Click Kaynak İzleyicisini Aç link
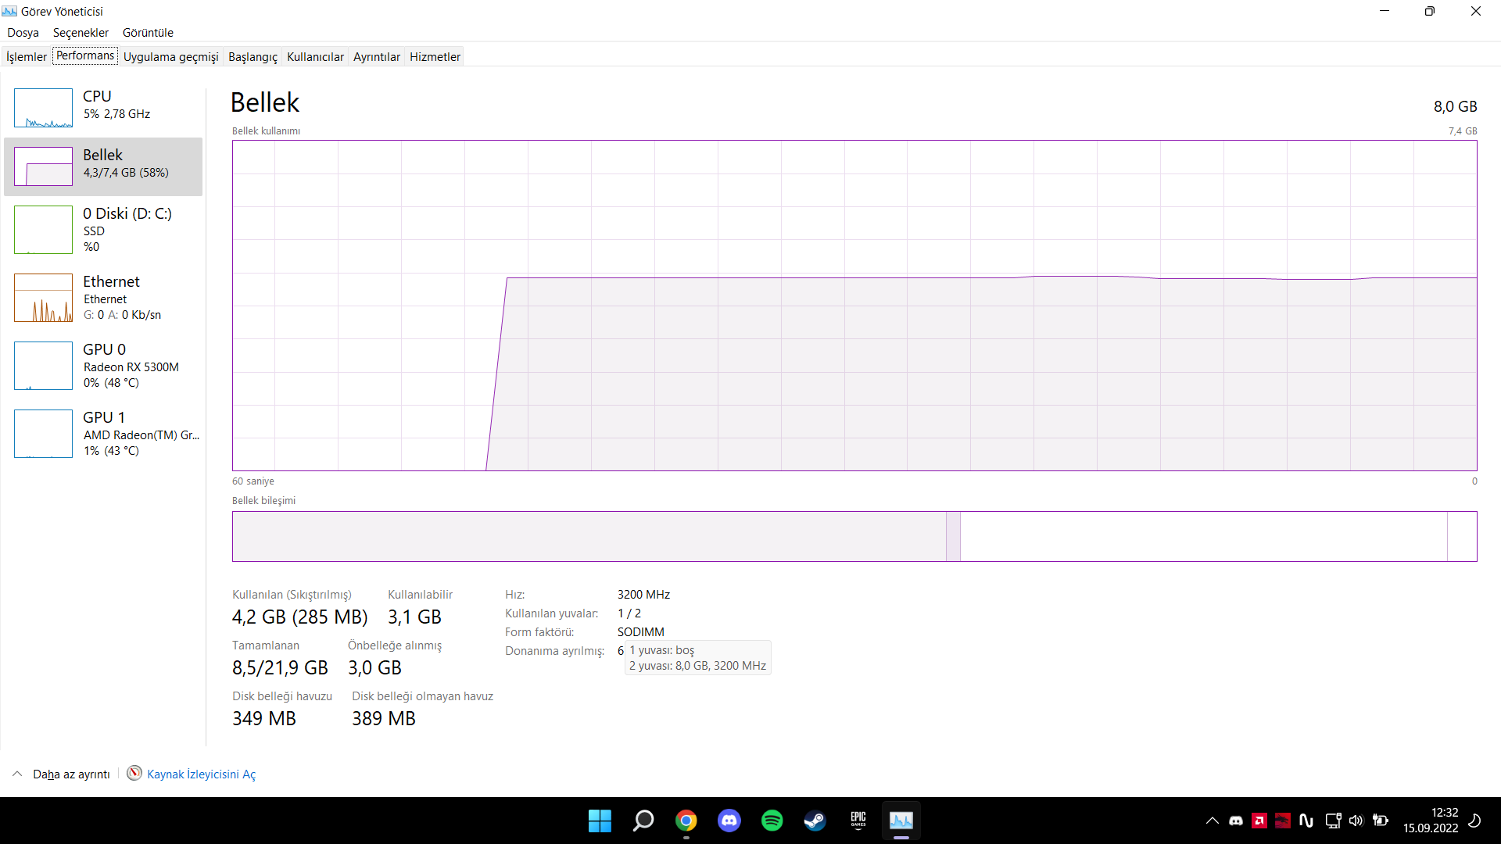The height and width of the screenshot is (844, 1501). tap(201, 774)
